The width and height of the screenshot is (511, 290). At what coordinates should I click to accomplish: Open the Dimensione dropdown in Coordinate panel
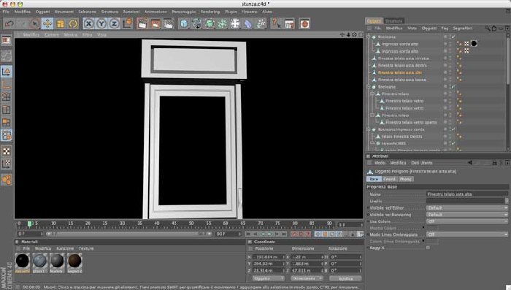tap(307, 278)
